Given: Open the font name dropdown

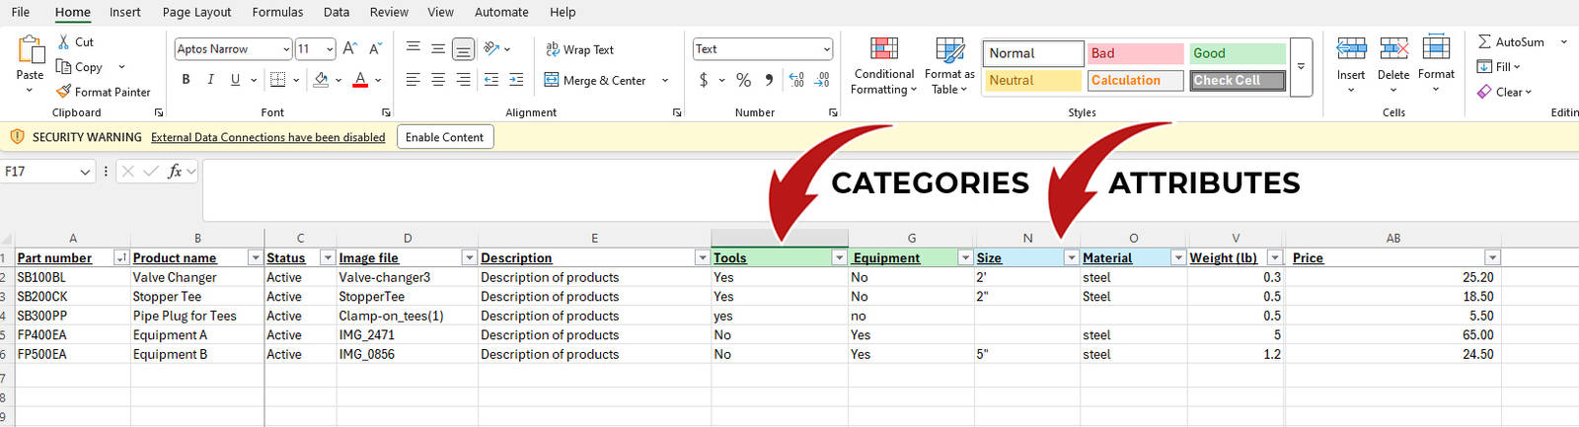Looking at the screenshot, I should coord(286,49).
